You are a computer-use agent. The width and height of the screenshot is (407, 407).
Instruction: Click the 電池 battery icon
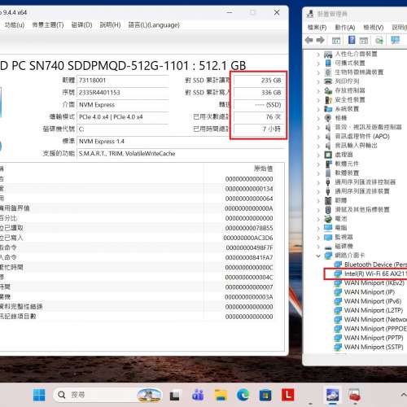pyautogui.click(x=328, y=218)
